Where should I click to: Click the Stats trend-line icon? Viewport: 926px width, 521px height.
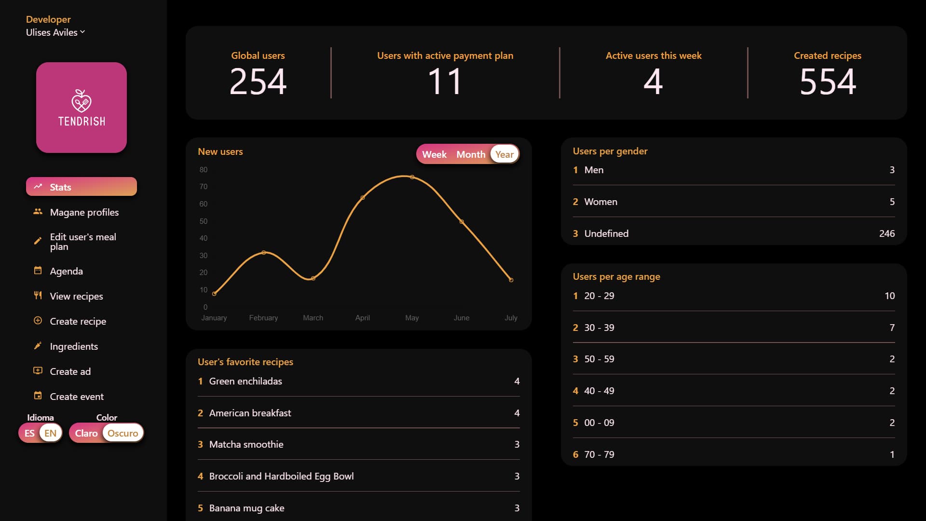[38, 186]
